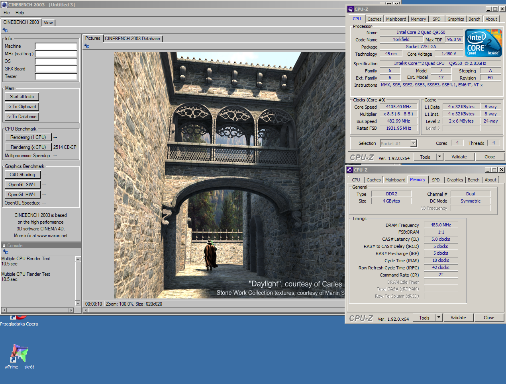The image size is (506, 384).
Task: Click the upper CPU-Z window title icon
Action: [x=351, y=9]
